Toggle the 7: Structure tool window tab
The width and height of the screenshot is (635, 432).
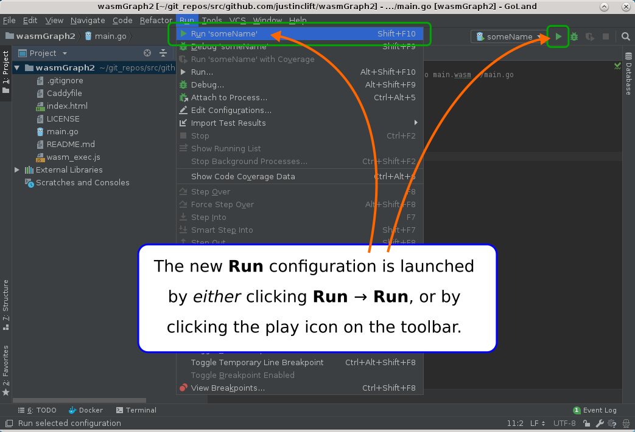coord(5,305)
